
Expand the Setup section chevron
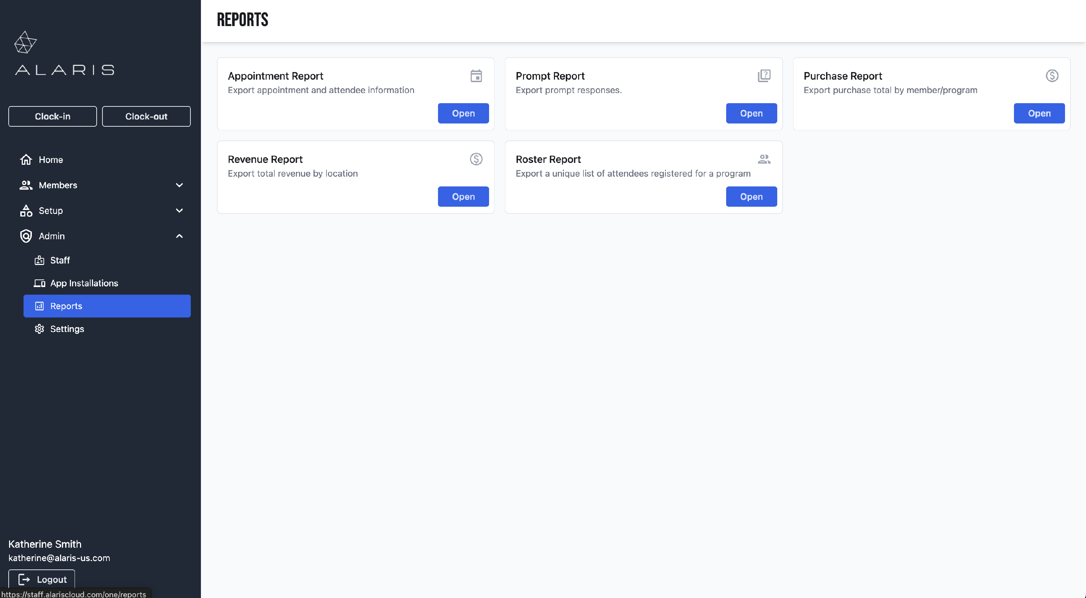[179, 211]
